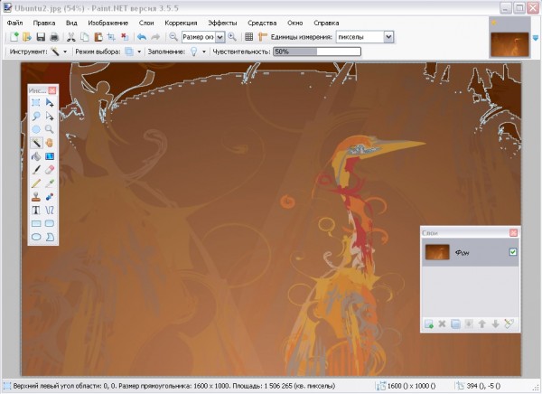Image resolution: width=542 pixels, height=394 pixels.
Task: Select the Pan hand tool
Action: tap(50, 143)
